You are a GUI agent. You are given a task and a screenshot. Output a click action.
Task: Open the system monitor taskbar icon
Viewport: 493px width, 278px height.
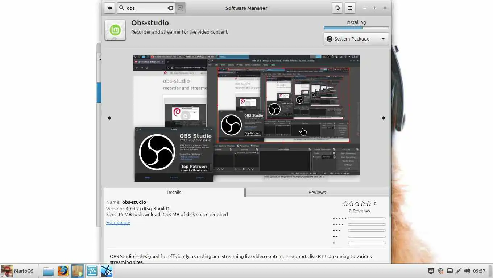coord(92,271)
